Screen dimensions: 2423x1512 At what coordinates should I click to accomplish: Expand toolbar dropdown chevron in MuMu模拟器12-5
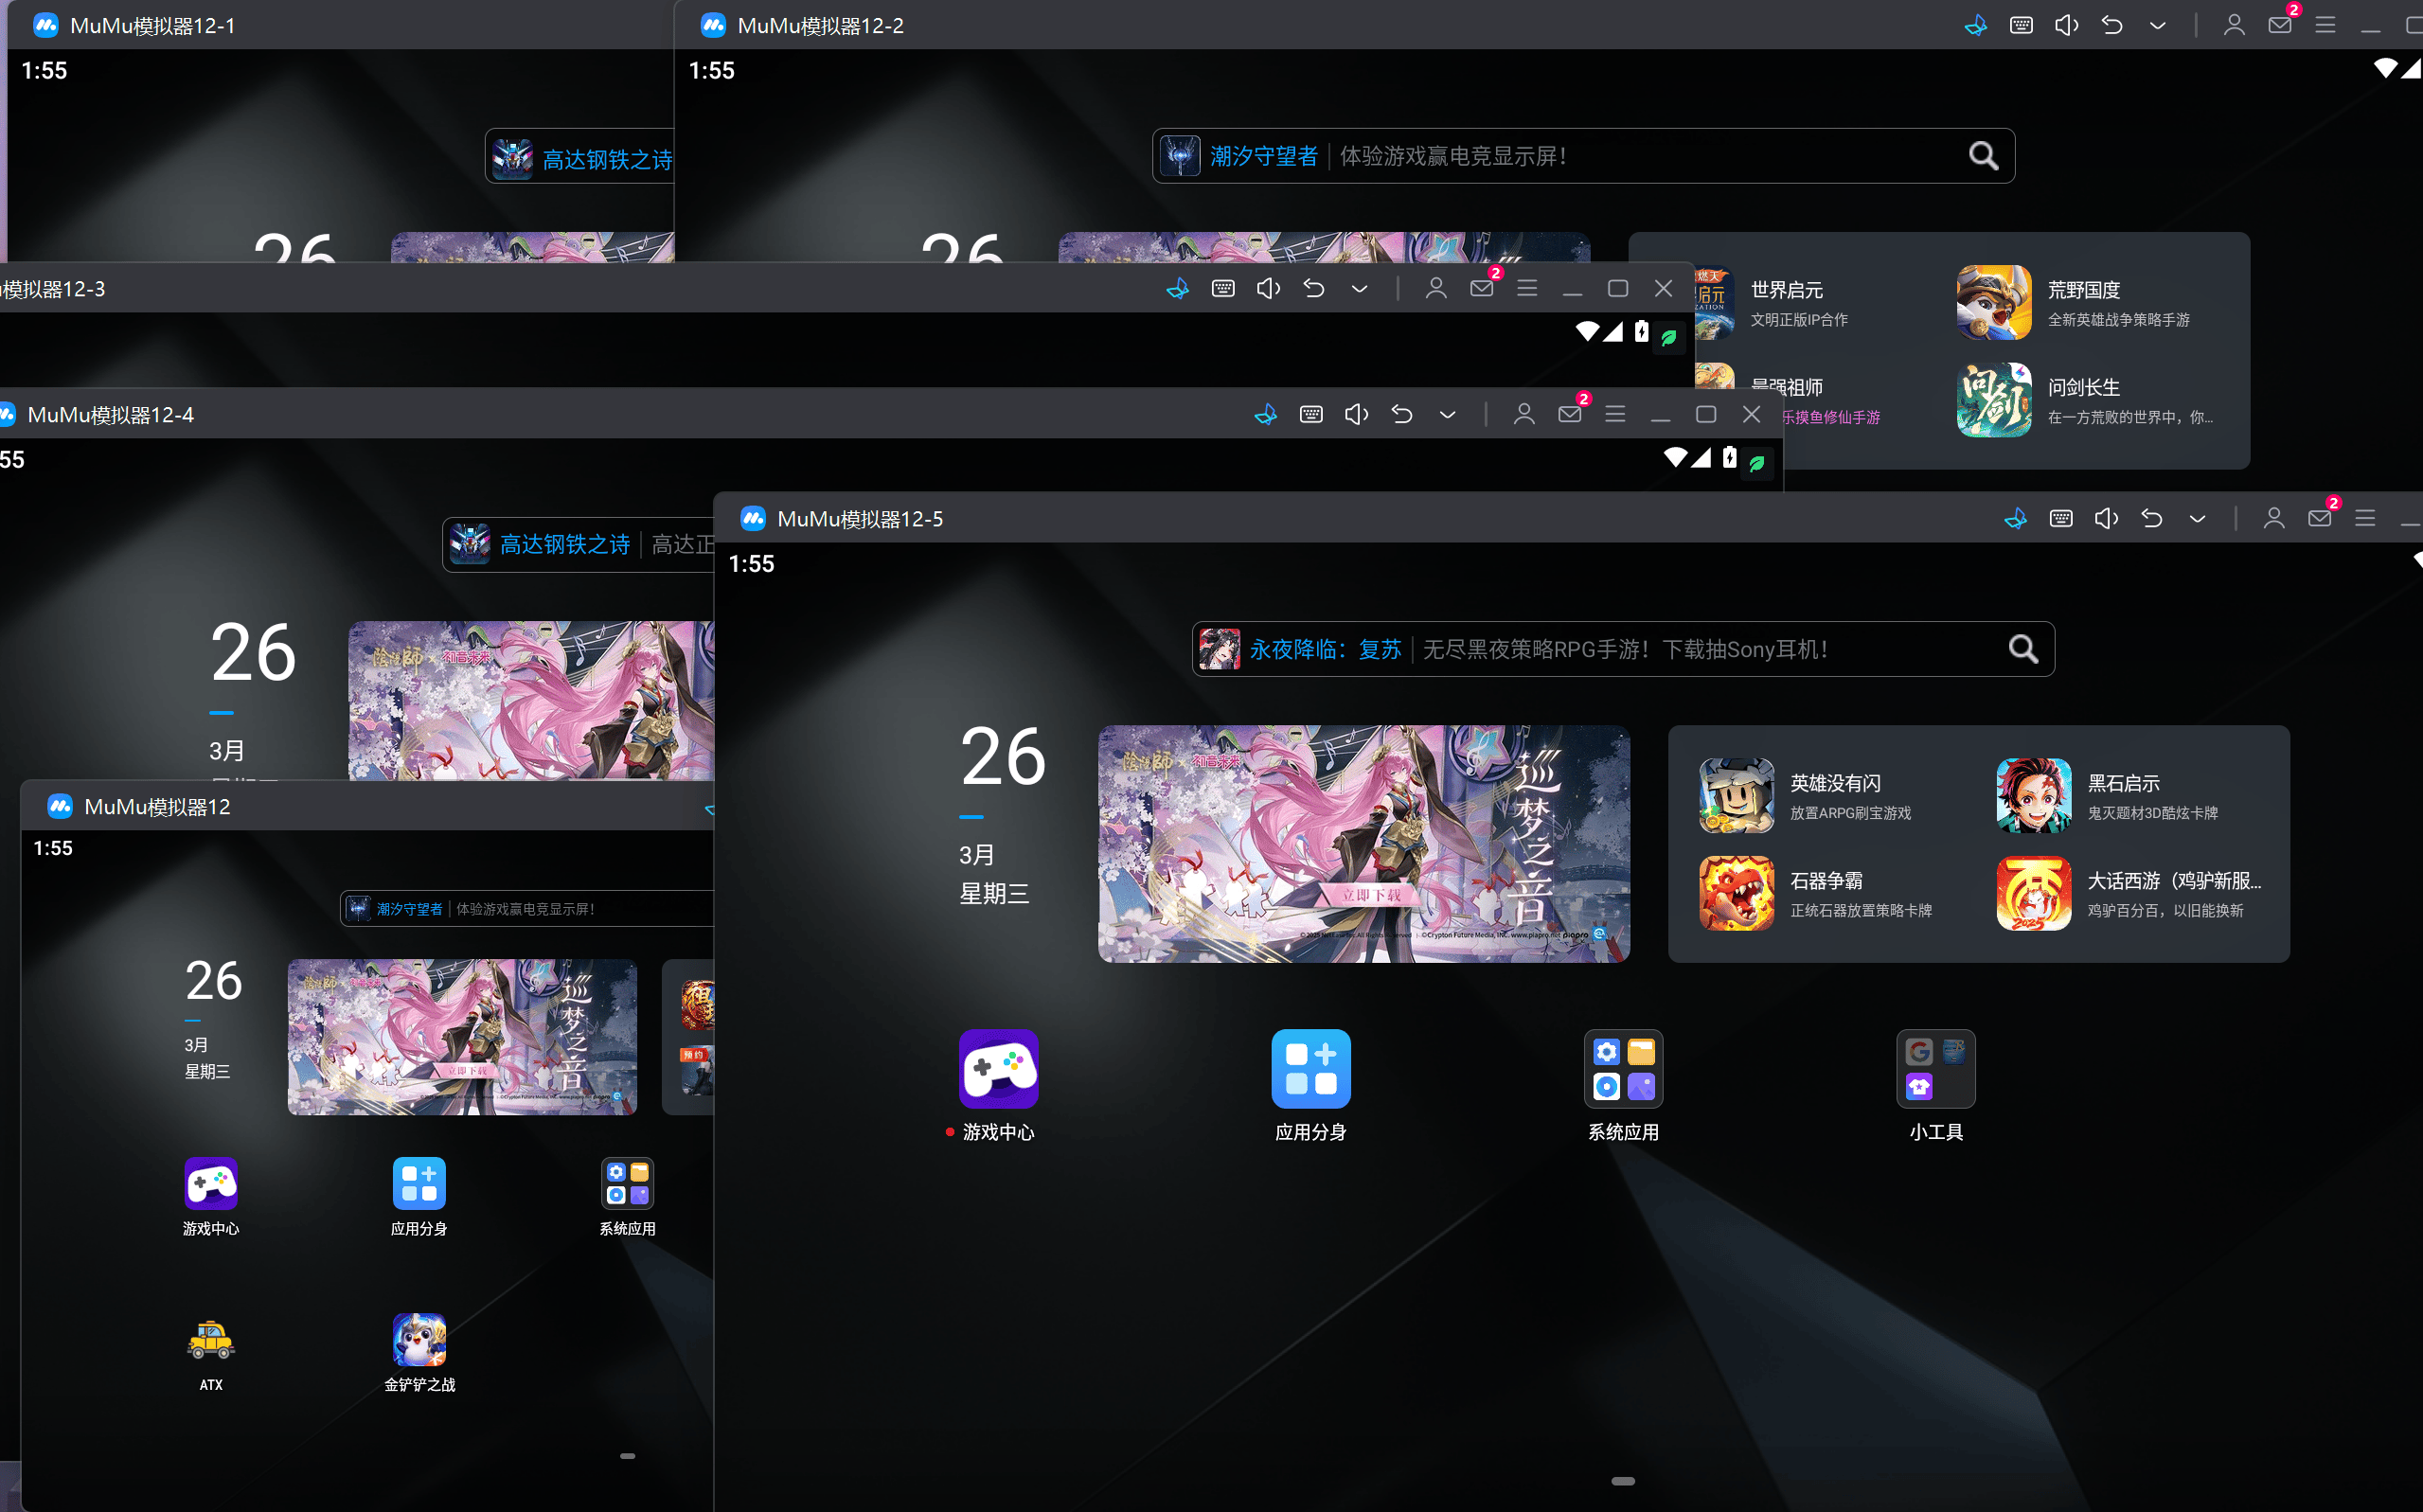click(x=2197, y=518)
